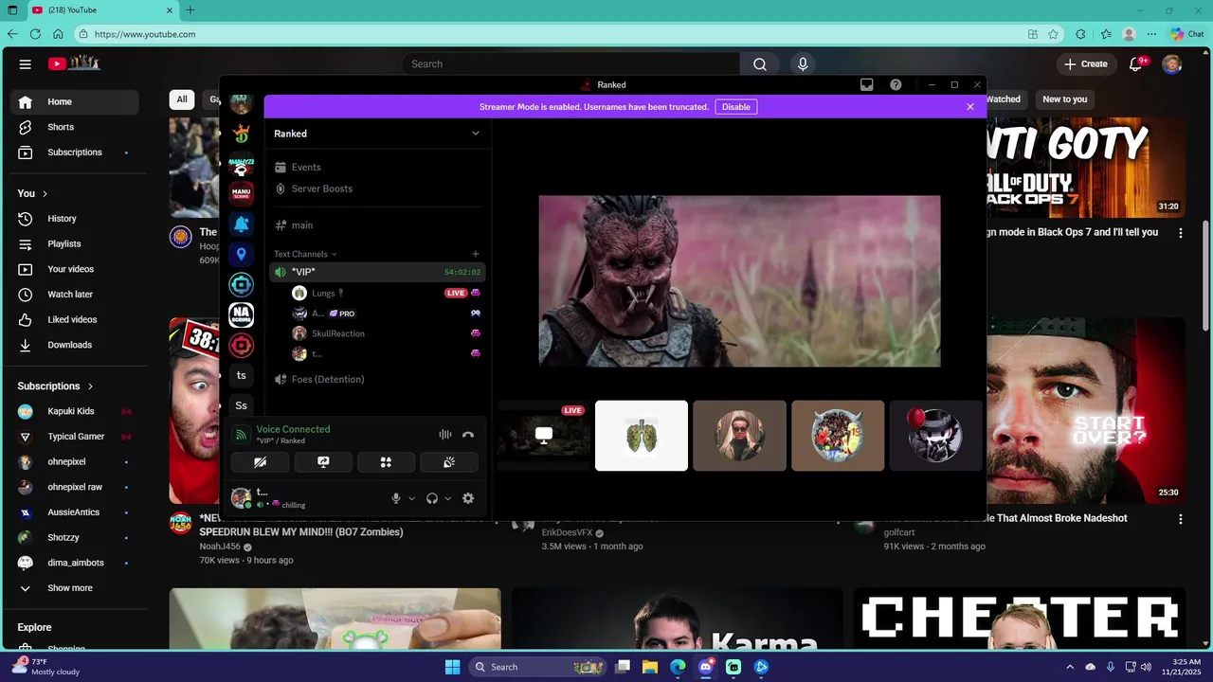Share your screen in Discord voice panel
Viewport: 1213px width, 682px height.
click(323, 462)
